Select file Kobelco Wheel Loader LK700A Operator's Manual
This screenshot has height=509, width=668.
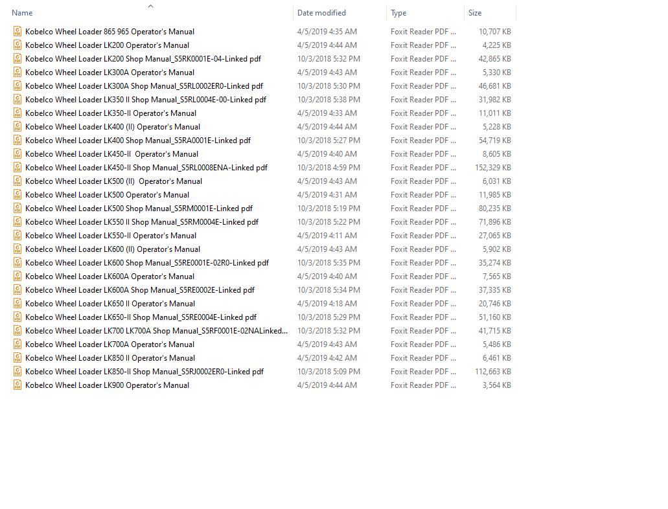(x=109, y=345)
